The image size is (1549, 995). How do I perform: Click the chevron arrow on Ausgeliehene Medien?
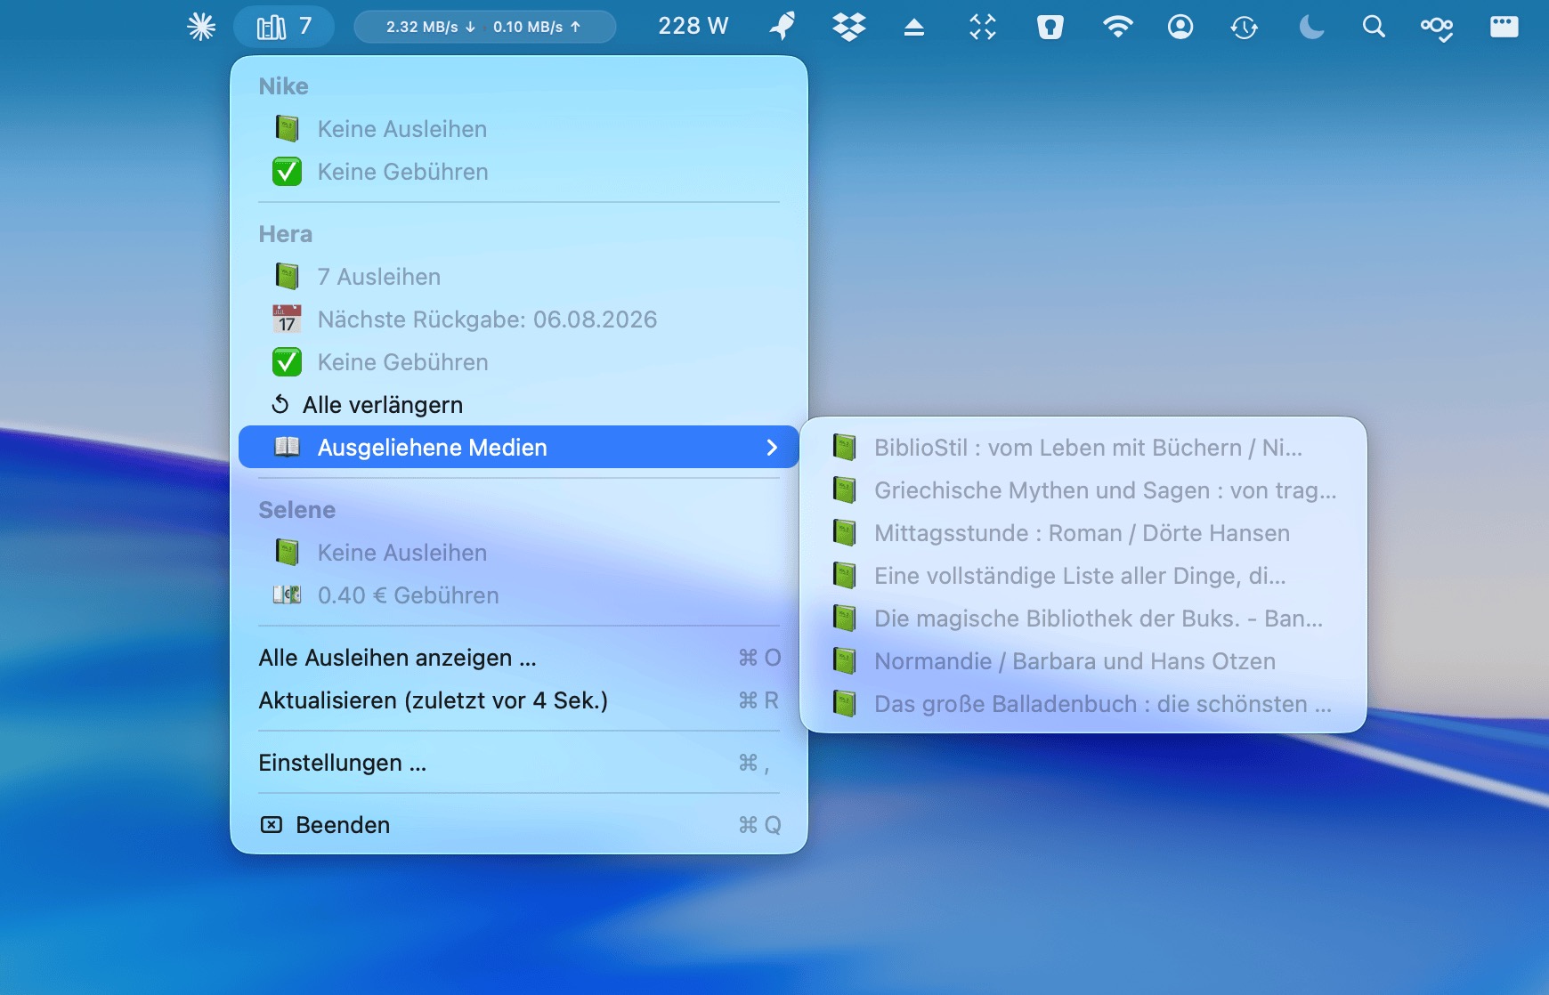click(x=772, y=448)
